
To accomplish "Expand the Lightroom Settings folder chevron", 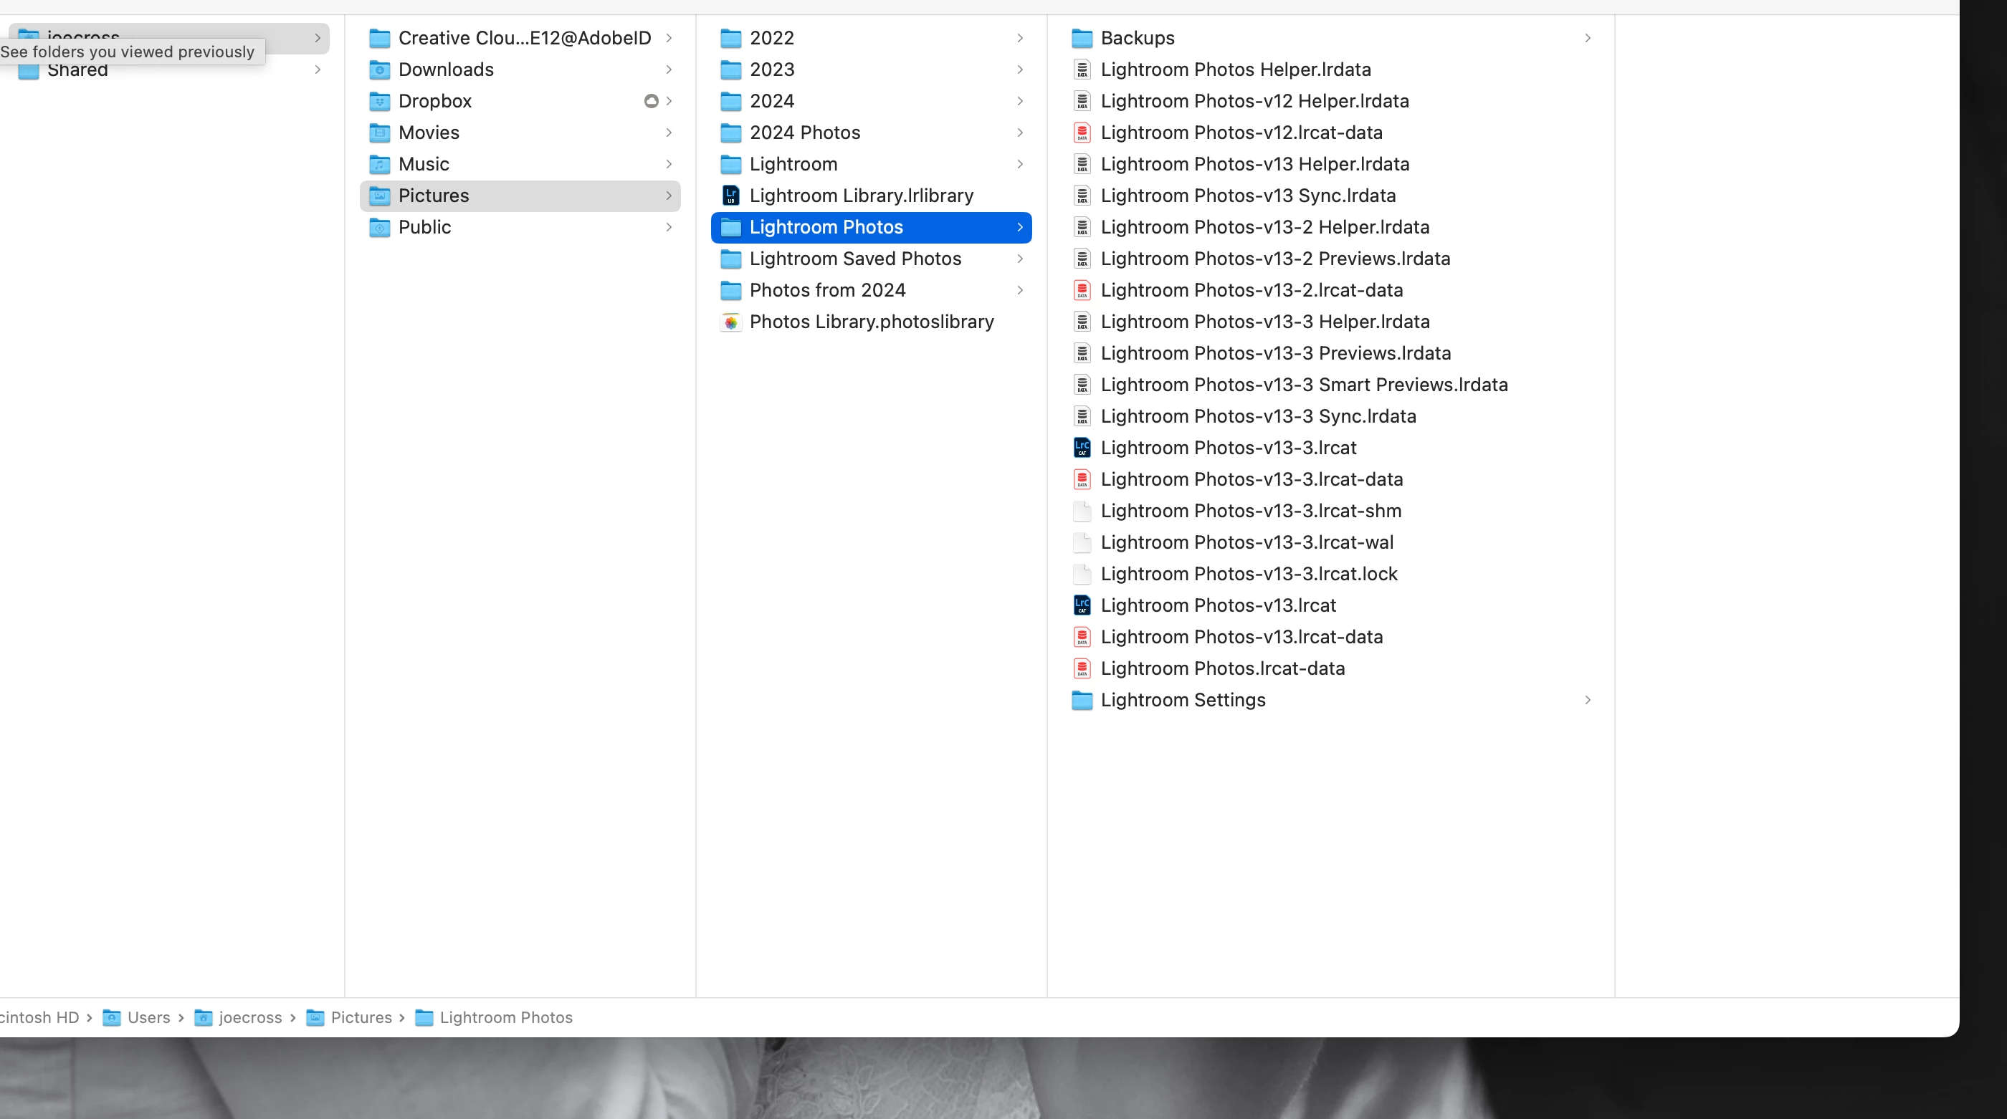I will pos(1587,700).
